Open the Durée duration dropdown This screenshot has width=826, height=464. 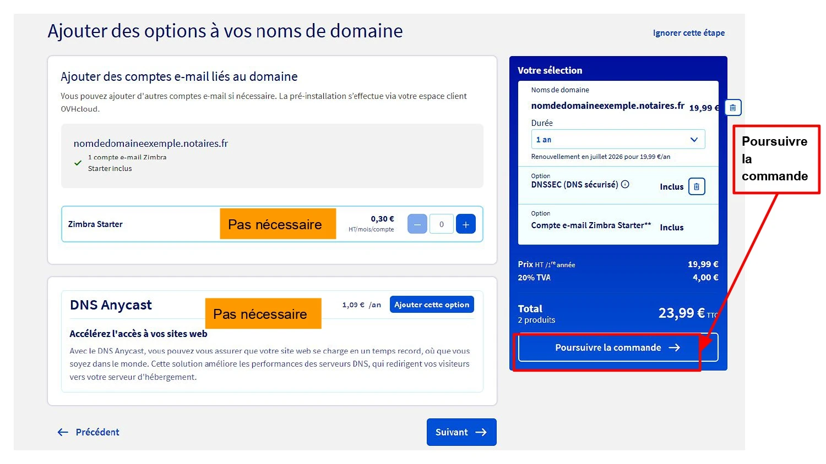click(x=694, y=139)
